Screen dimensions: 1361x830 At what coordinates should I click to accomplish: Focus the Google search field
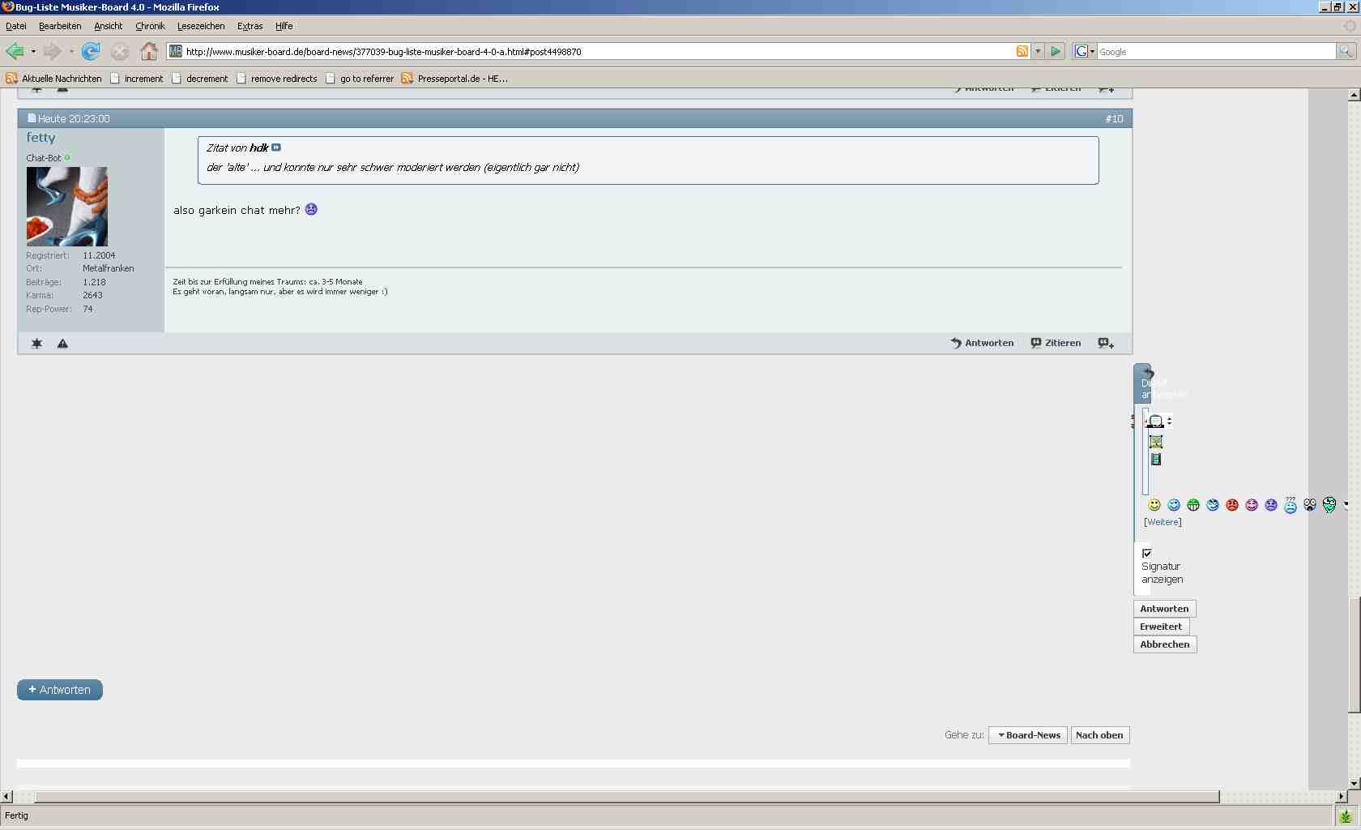(1216, 51)
